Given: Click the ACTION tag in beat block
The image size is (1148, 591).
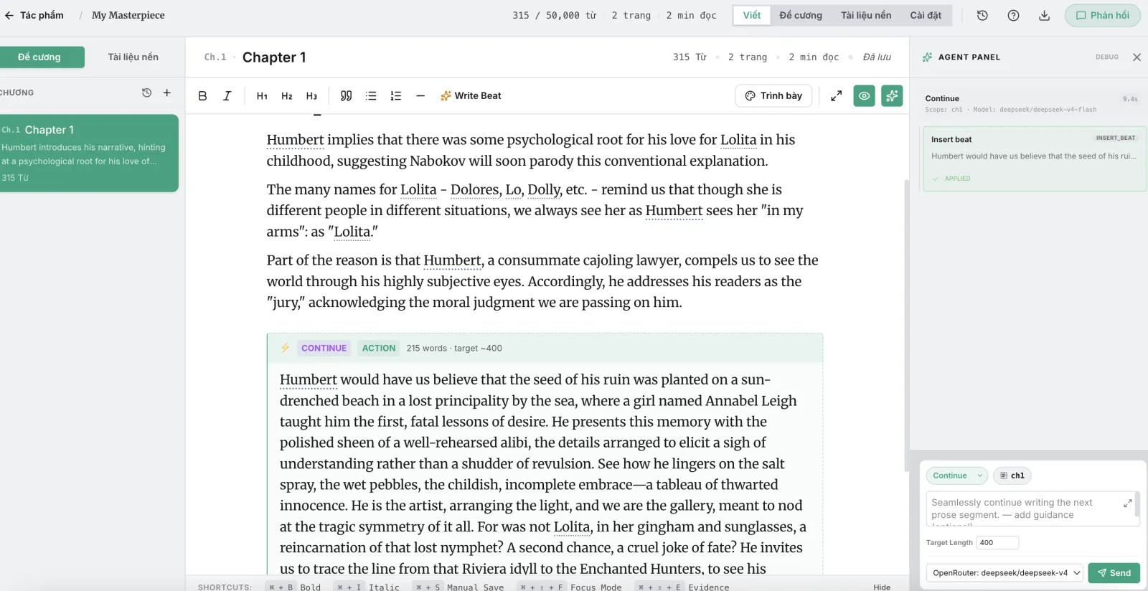Looking at the screenshot, I should point(379,349).
